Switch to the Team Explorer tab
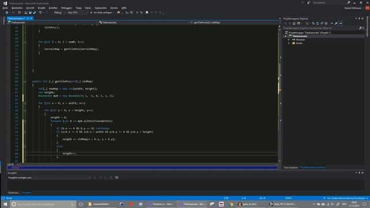370x208 pixels. pyautogui.click(x=291, y=168)
